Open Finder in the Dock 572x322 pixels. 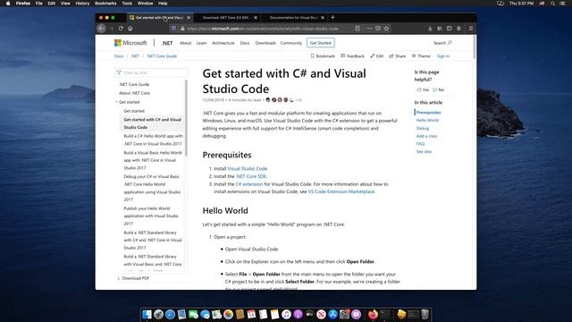click(147, 314)
